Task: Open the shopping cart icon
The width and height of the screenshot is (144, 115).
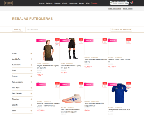Action: (x=132, y=3)
